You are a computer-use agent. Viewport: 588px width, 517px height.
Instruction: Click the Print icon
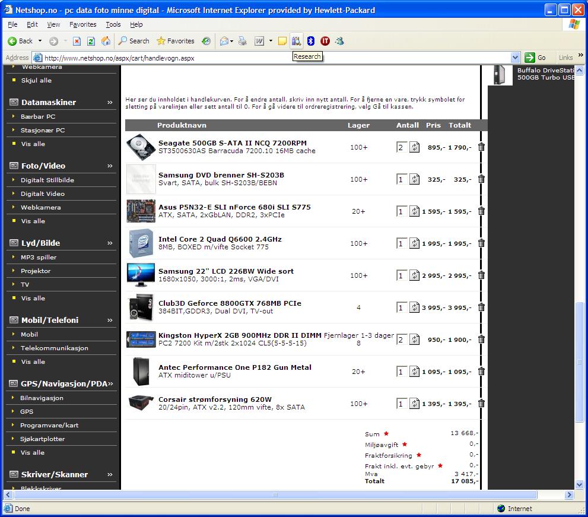243,41
